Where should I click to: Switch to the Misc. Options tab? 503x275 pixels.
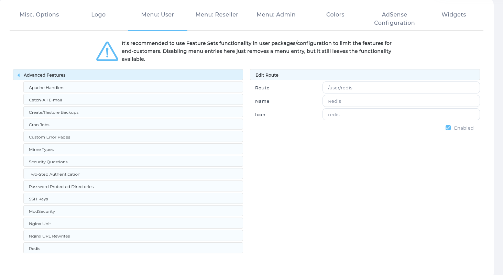click(39, 15)
